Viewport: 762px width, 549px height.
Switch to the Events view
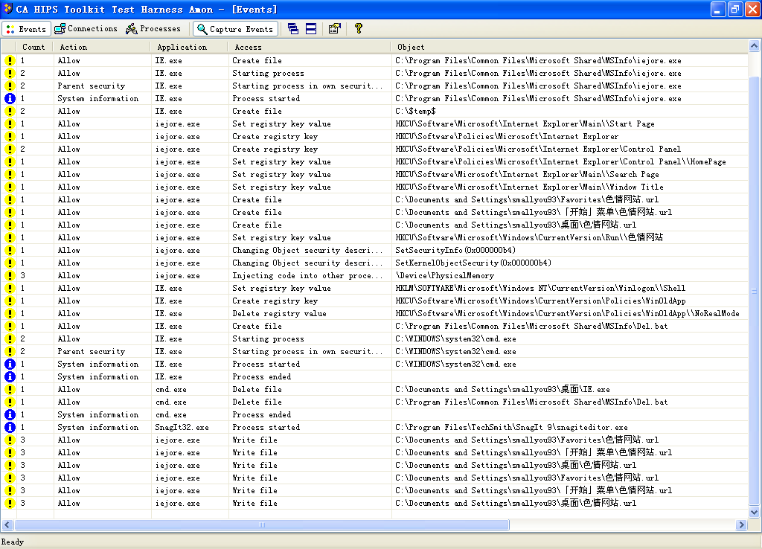coord(26,29)
